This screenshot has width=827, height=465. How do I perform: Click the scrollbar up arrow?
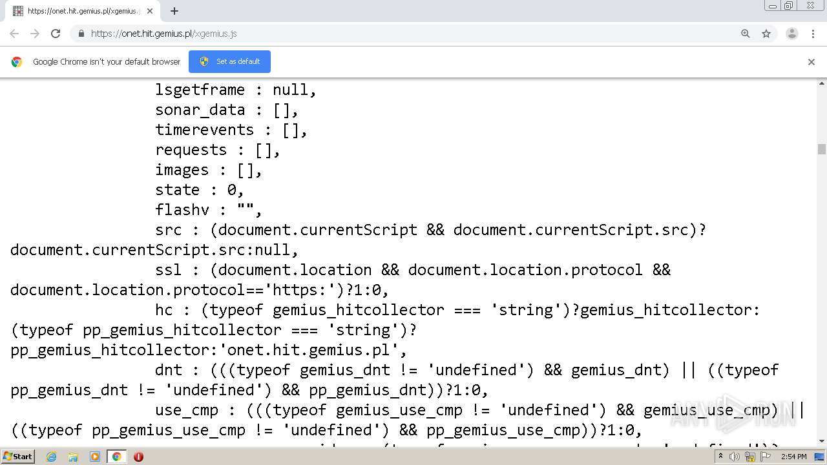[822, 84]
